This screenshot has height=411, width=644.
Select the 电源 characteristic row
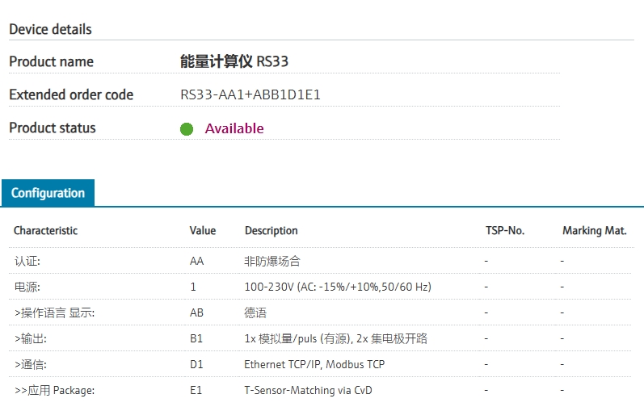click(27, 287)
